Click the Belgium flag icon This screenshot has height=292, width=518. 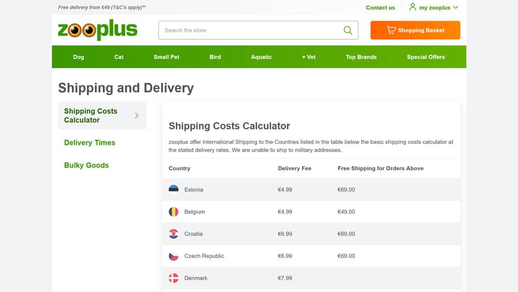click(174, 212)
